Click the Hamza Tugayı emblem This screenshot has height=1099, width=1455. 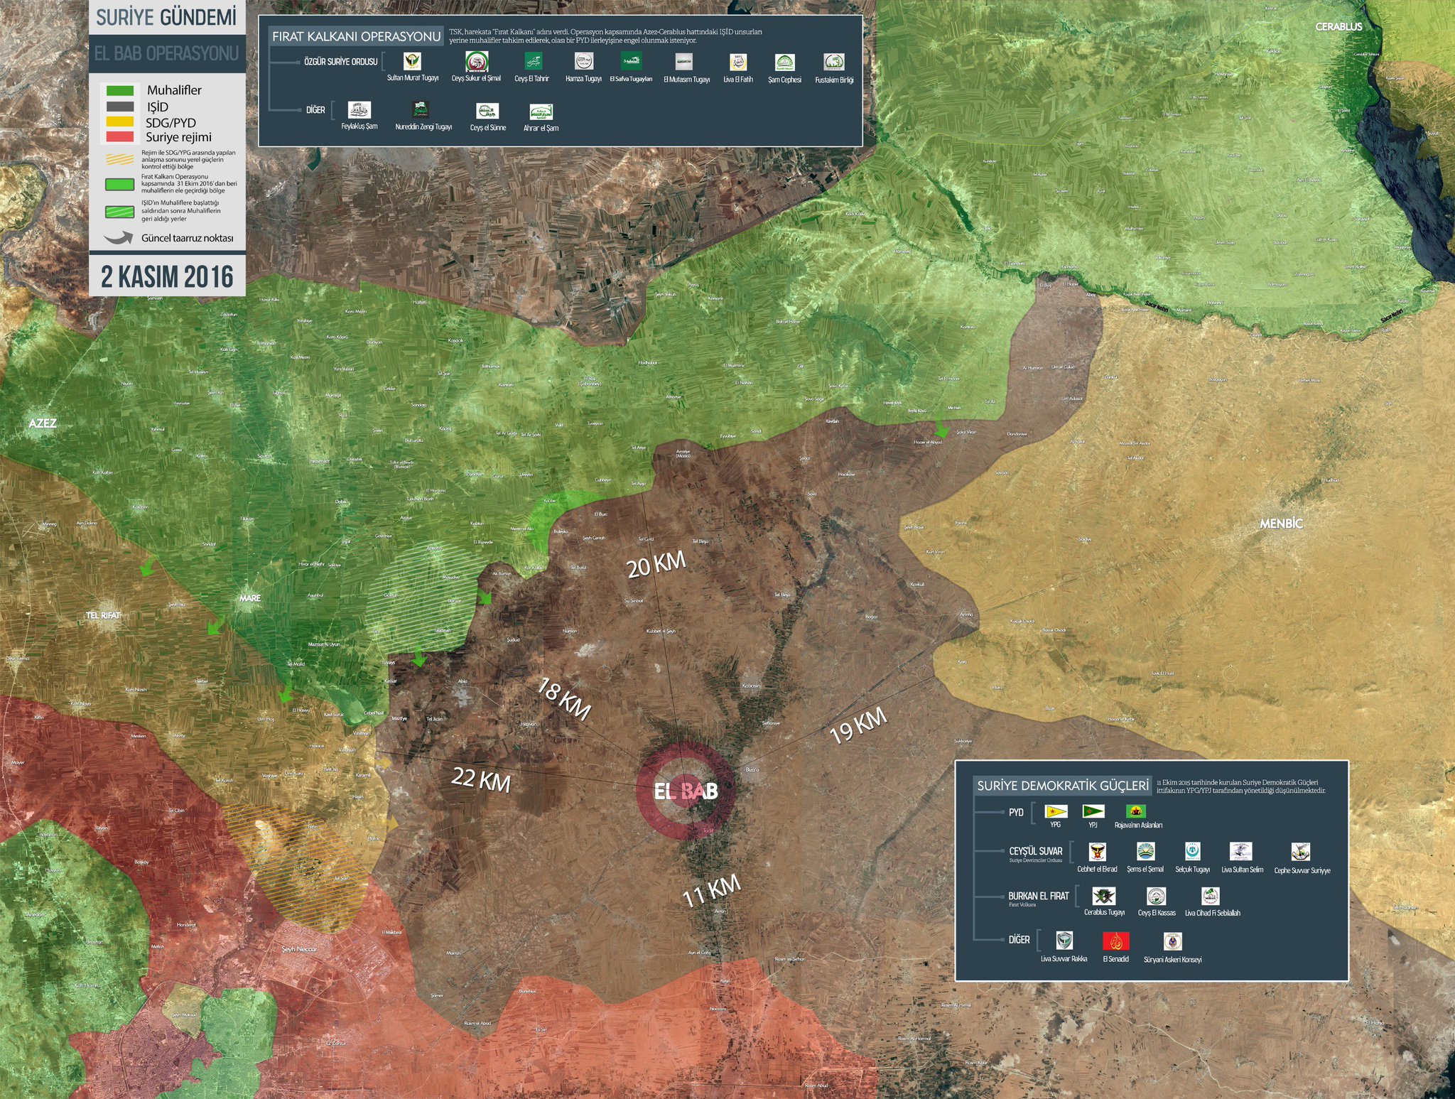click(583, 61)
